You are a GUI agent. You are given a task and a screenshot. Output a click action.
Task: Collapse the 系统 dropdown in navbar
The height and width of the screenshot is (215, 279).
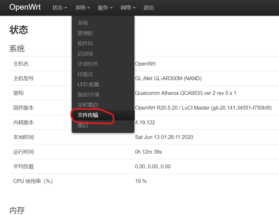(82, 8)
